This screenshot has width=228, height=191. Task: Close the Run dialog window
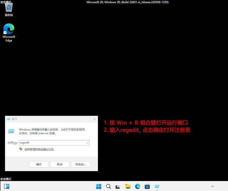click(x=95, y=119)
